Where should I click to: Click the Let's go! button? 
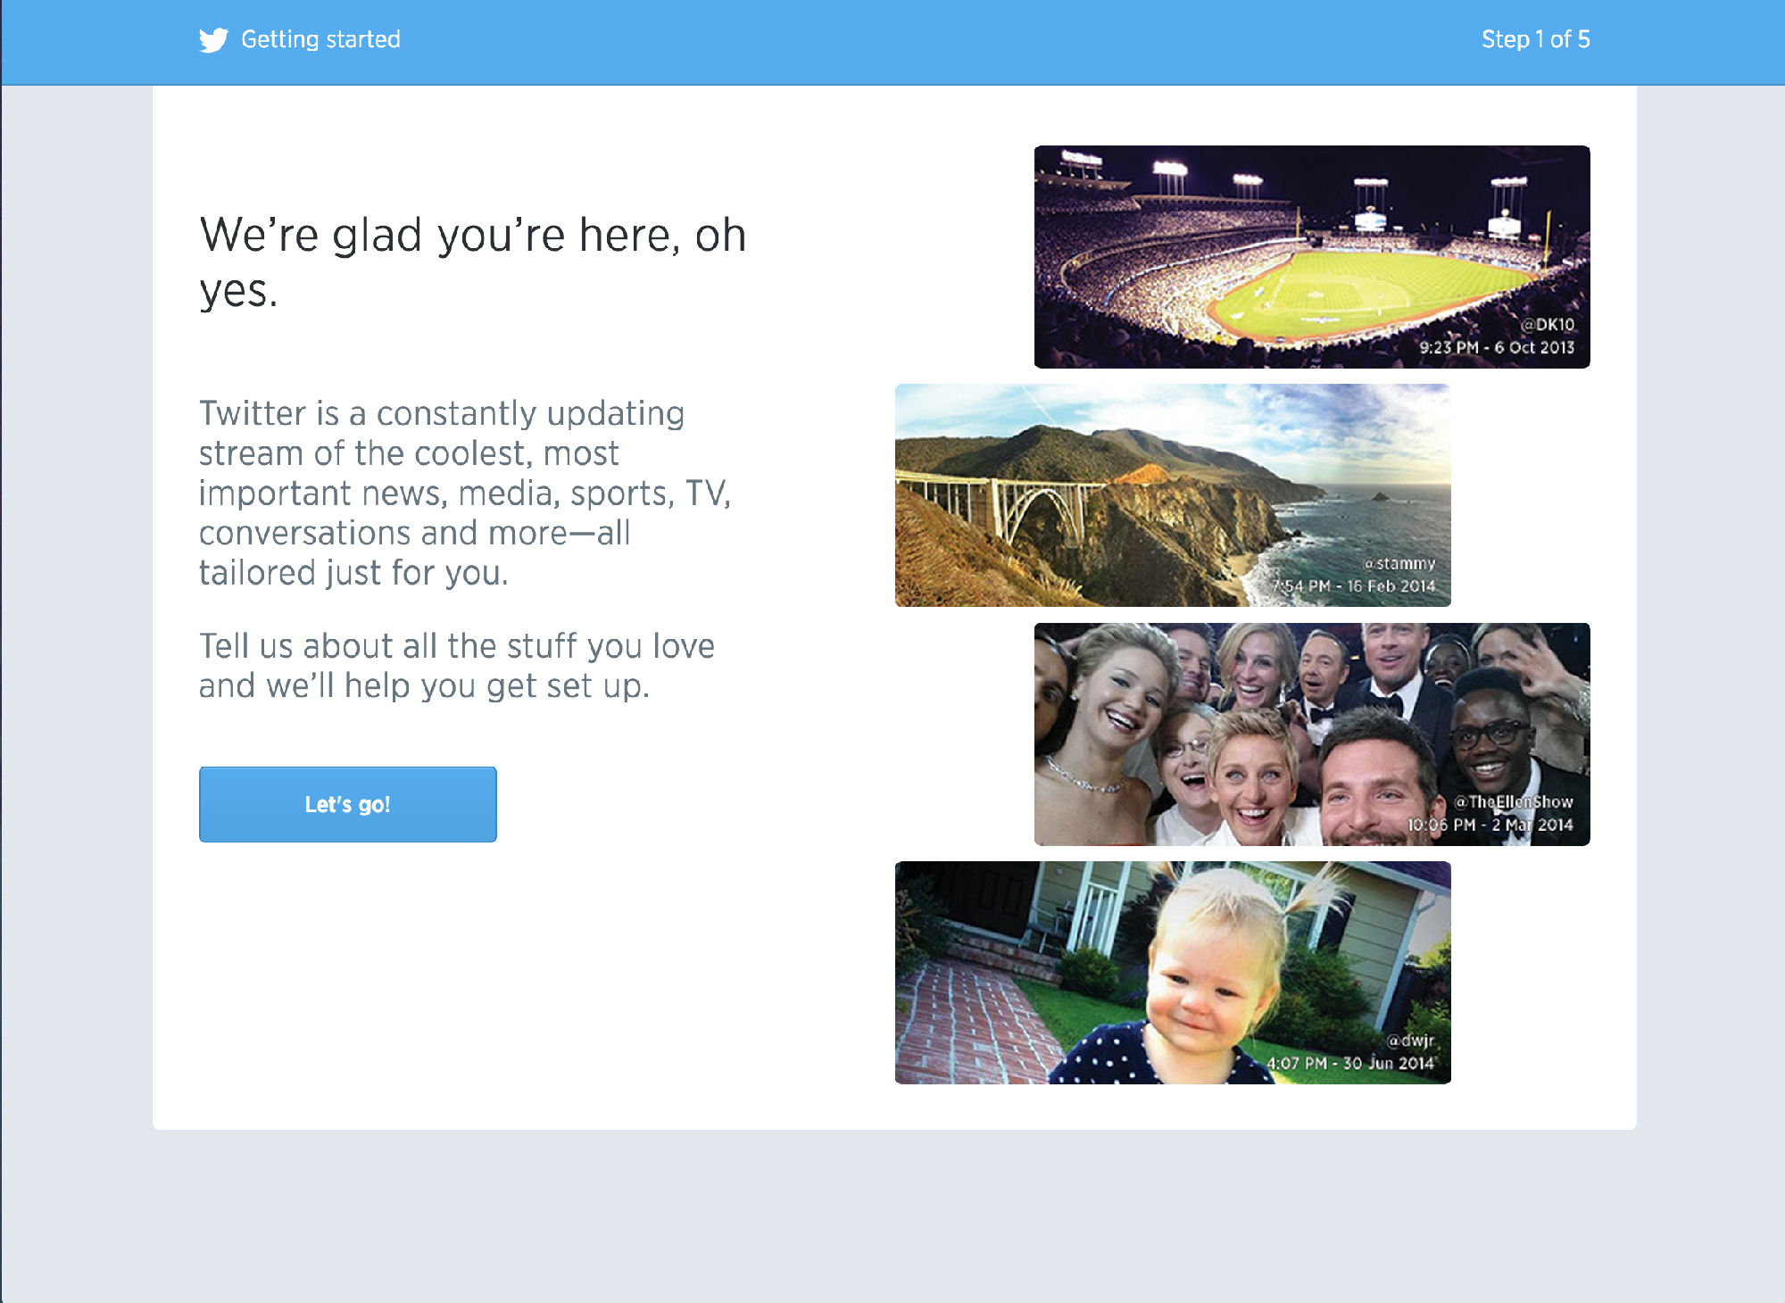[348, 804]
